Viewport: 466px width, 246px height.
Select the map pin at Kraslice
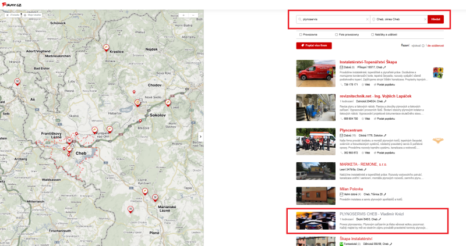pyautogui.click(x=106, y=48)
